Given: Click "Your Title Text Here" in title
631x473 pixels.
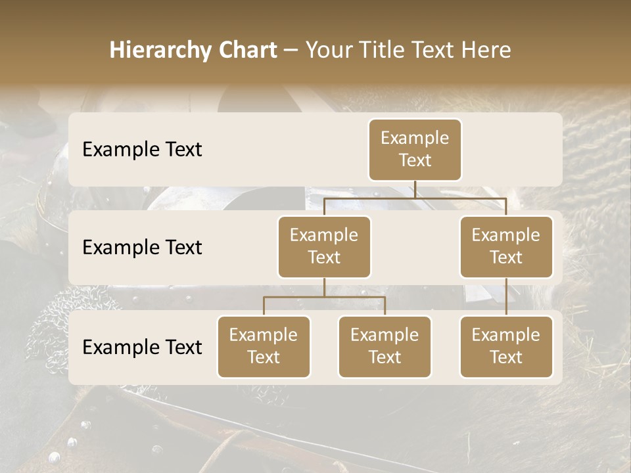Looking at the screenshot, I should pyautogui.click(x=408, y=50).
